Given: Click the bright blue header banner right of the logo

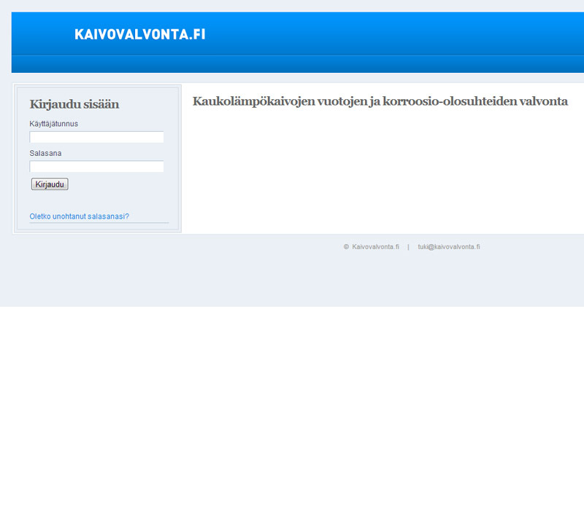Looking at the screenshot, I should pyautogui.click(x=401, y=34).
